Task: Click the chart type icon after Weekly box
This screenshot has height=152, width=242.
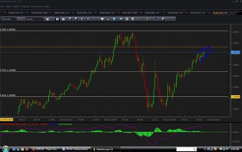Action: (48, 19)
